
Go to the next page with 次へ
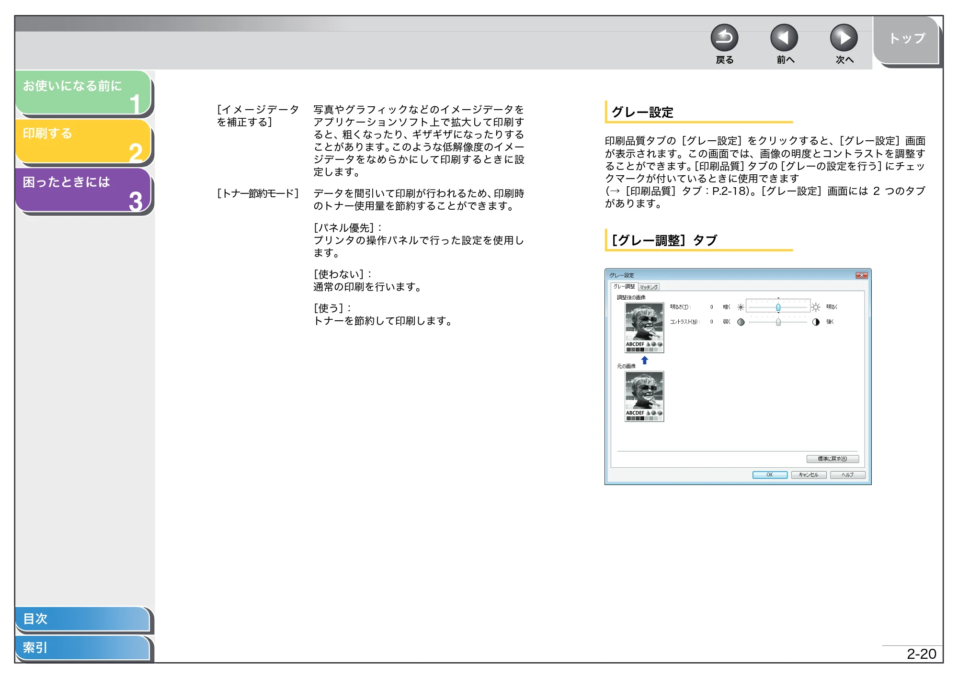(844, 38)
